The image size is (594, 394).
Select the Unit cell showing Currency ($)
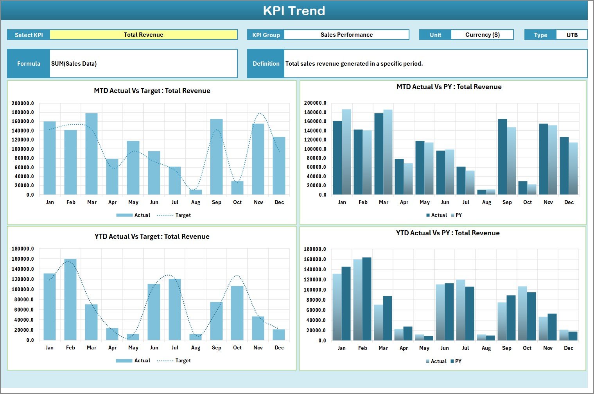pos(482,35)
